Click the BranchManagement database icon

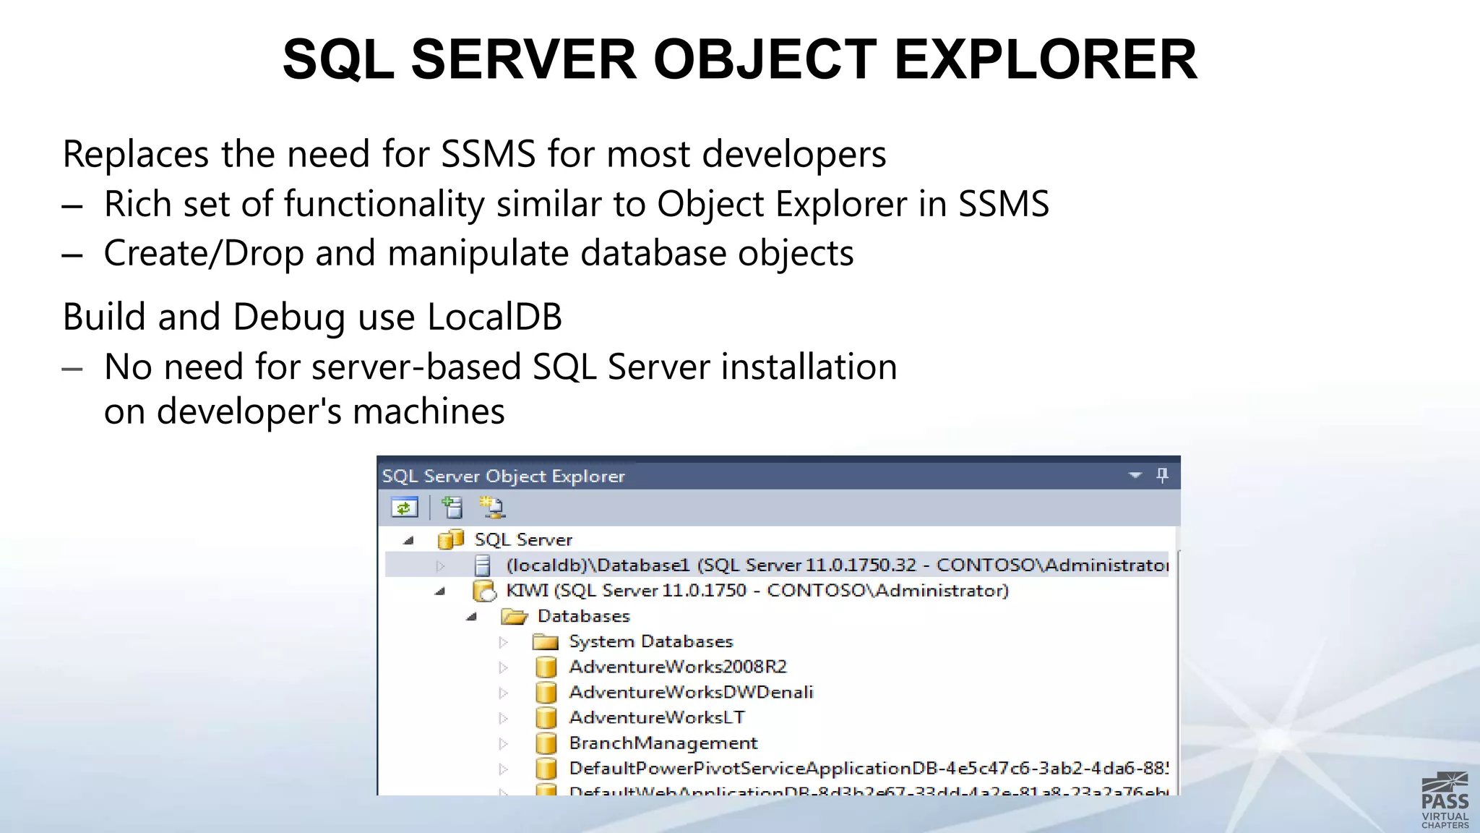(x=546, y=743)
